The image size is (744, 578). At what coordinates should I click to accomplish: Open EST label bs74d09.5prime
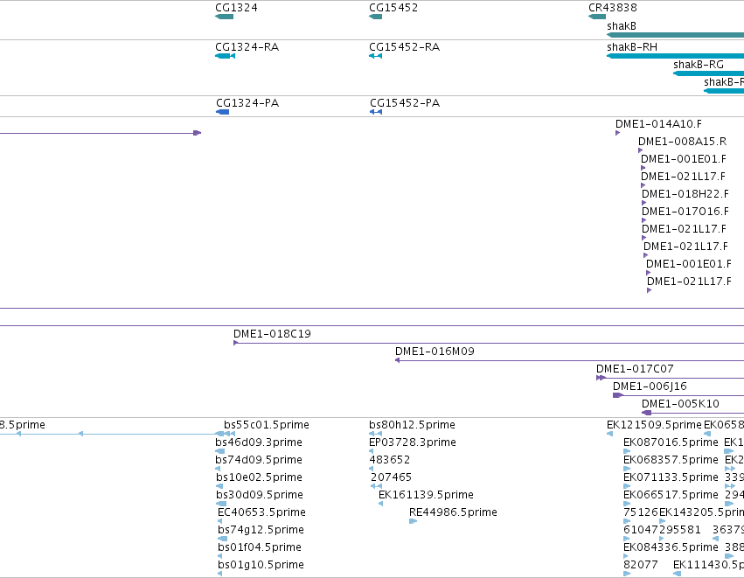259,460
